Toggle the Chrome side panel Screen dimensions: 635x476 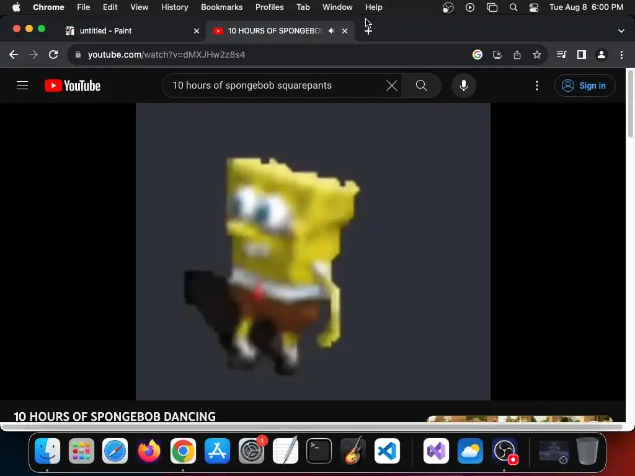pos(582,55)
